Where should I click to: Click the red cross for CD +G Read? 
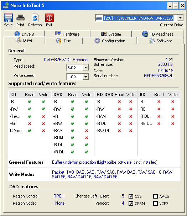click(x=30, y=123)
